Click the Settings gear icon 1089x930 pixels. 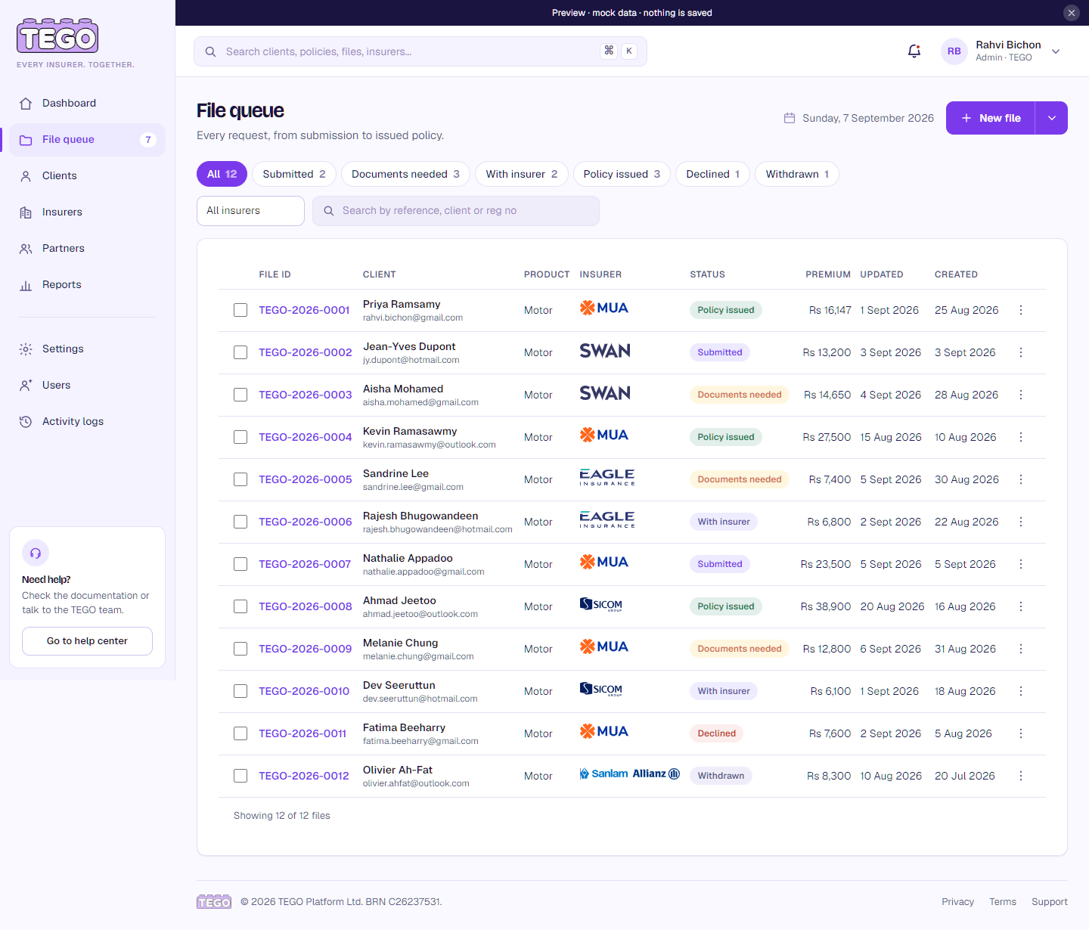26,349
